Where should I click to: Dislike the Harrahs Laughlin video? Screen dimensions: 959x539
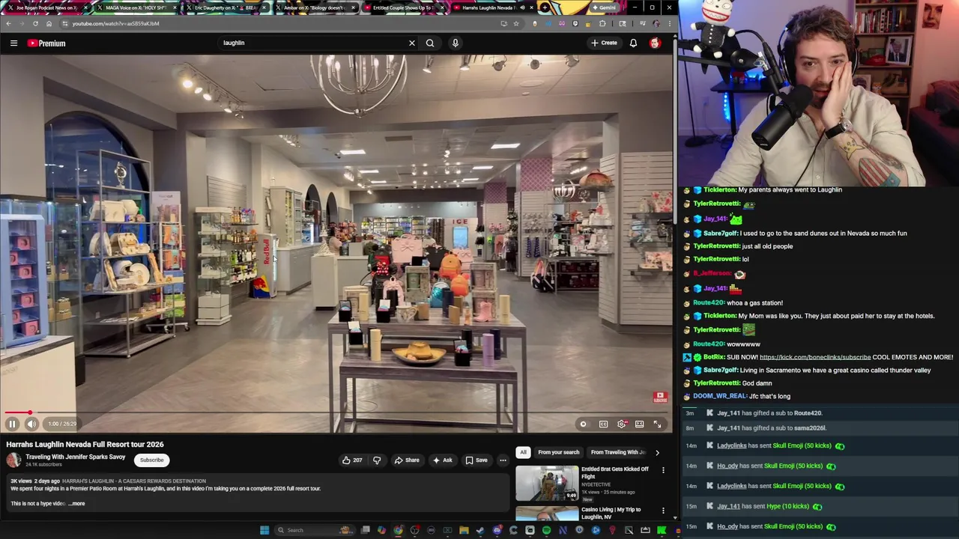coord(377,460)
